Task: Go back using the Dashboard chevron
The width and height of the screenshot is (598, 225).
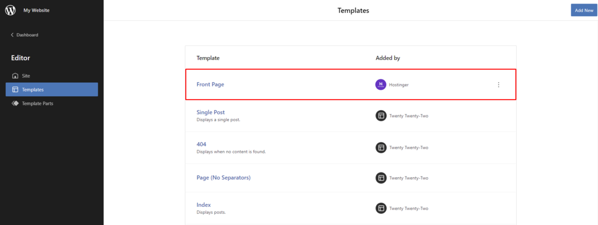Action: pyautogui.click(x=12, y=34)
